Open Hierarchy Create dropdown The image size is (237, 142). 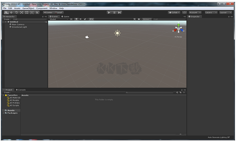point(7,19)
